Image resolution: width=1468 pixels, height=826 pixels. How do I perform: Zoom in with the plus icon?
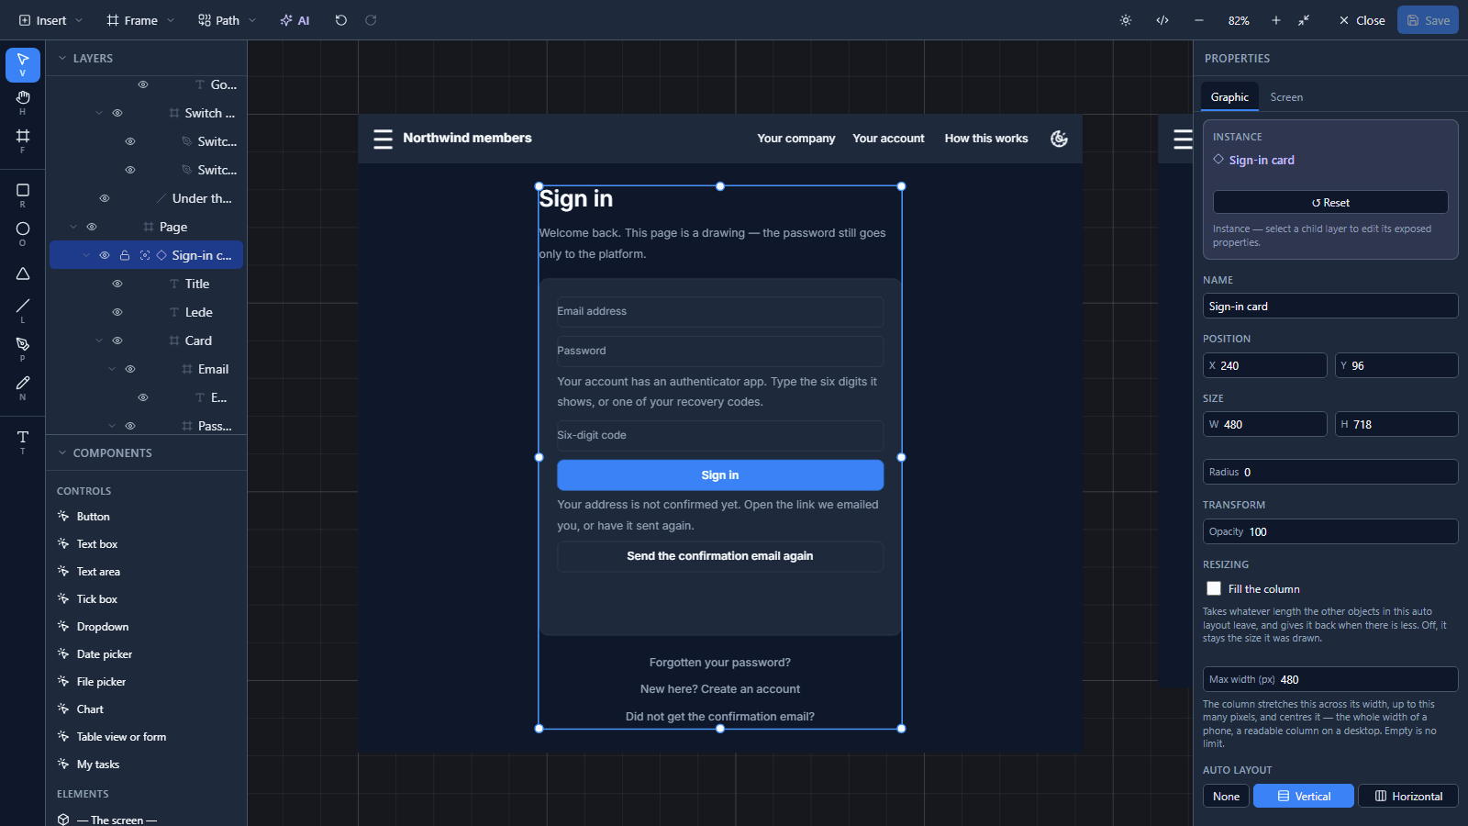pos(1276,20)
